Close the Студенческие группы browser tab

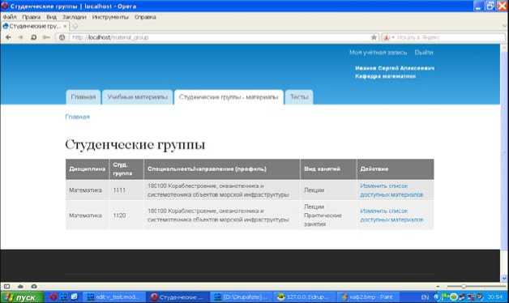pyautogui.click(x=65, y=26)
